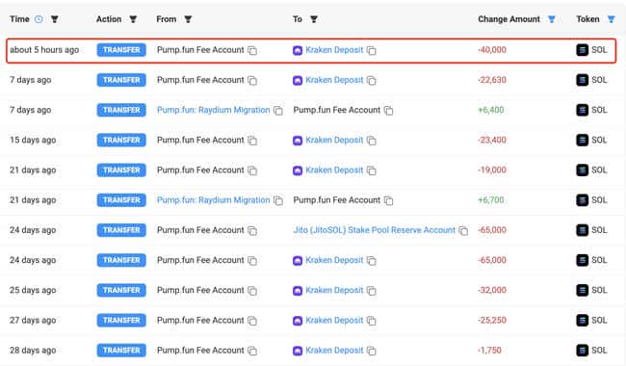
Task: Open Pump.fun: Raydium Migration link, 21 days ago
Action: tap(214, 200)
